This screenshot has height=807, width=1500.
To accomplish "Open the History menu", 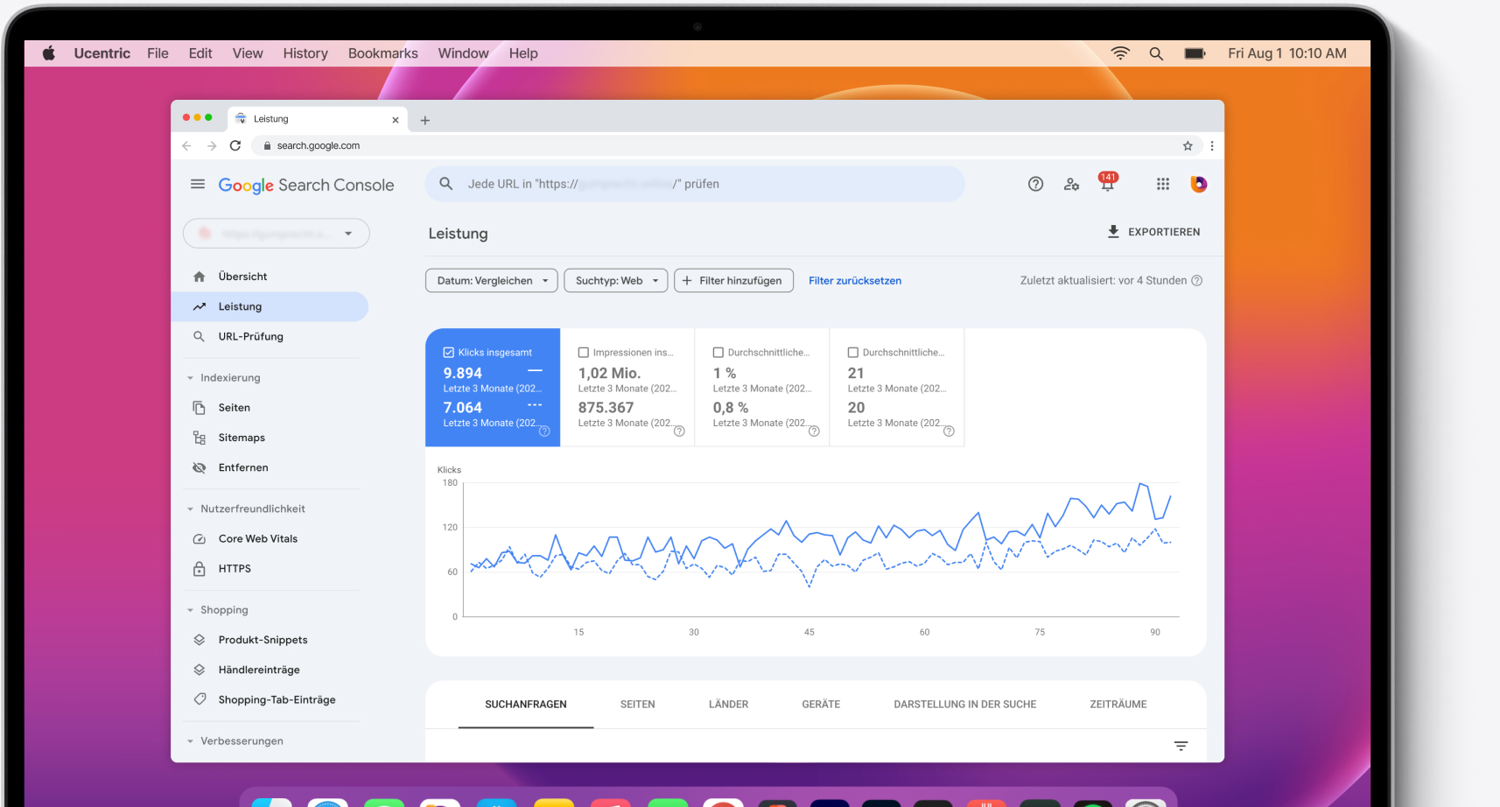I will pos(305,53).
